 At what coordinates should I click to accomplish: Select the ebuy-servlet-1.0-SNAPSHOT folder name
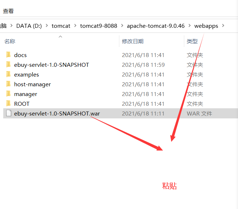click(52, 65)
